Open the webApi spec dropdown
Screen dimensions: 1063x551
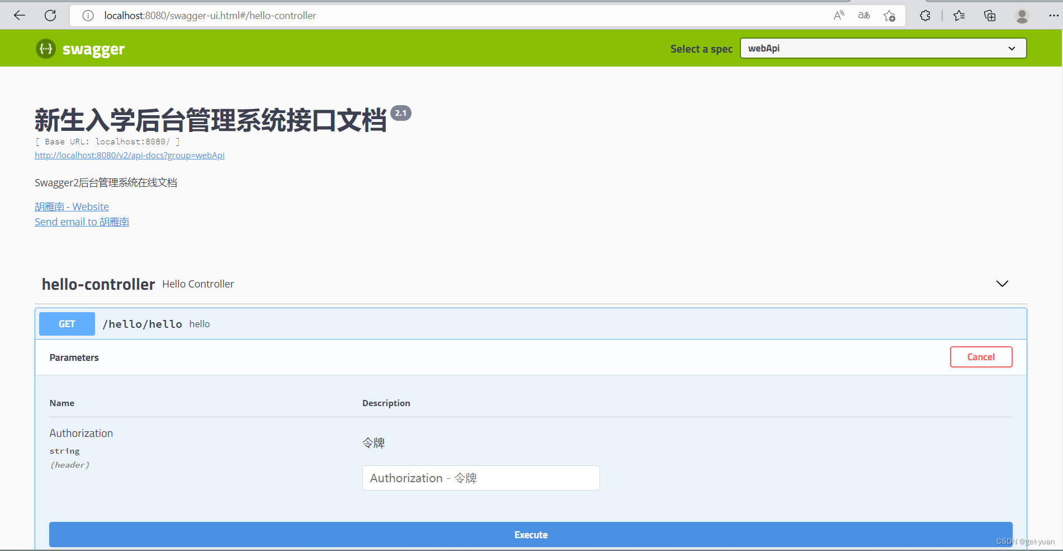[883, 48]
